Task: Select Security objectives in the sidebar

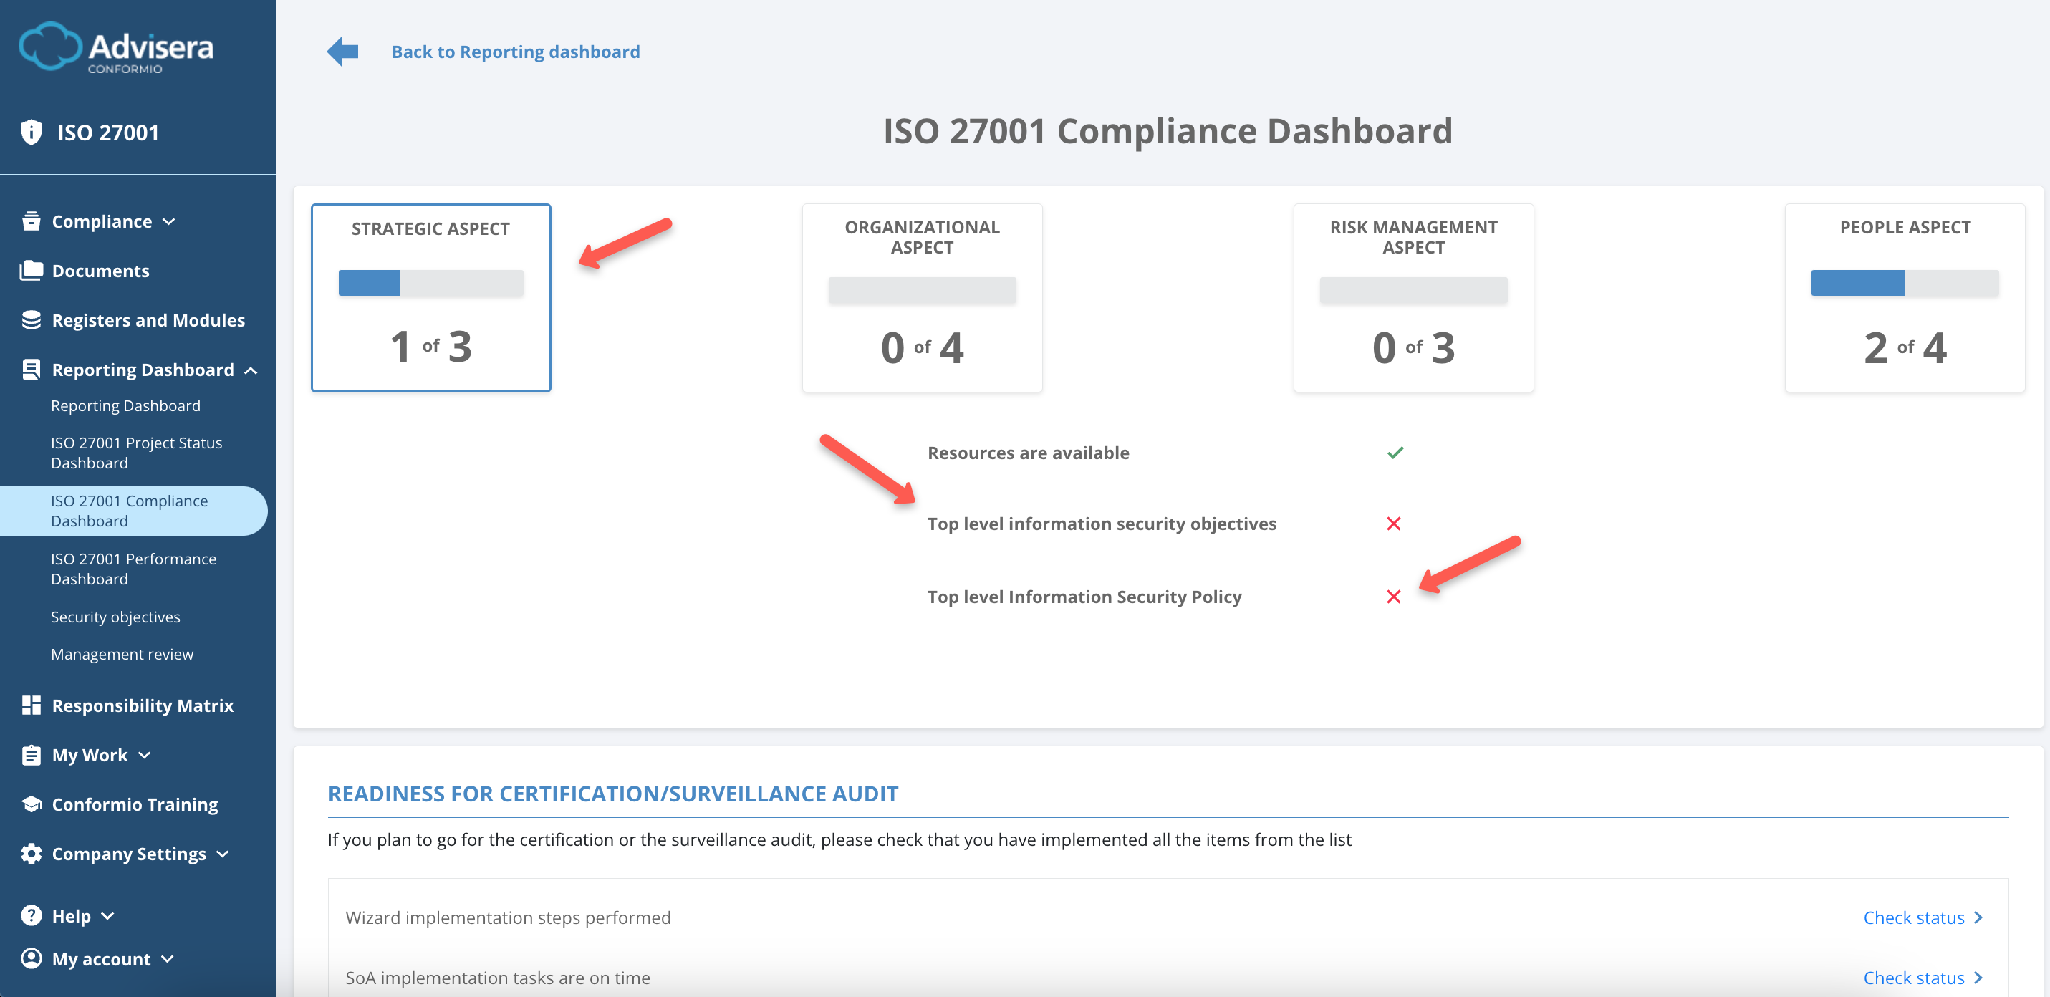Action: point(115,616)
